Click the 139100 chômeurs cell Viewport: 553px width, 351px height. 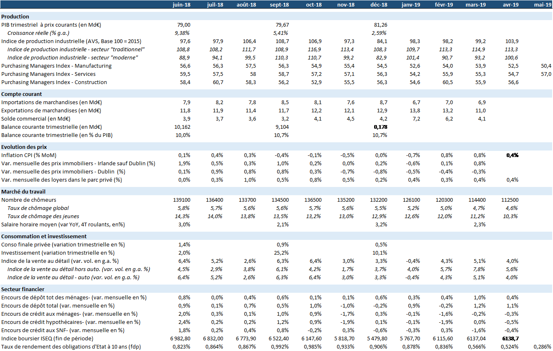coord(181,200)
